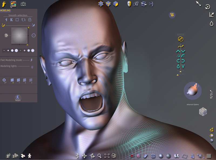This screenshot has width=216, height=160.
Task: Open the MODELING tab
Action: [x=5, y=11]
